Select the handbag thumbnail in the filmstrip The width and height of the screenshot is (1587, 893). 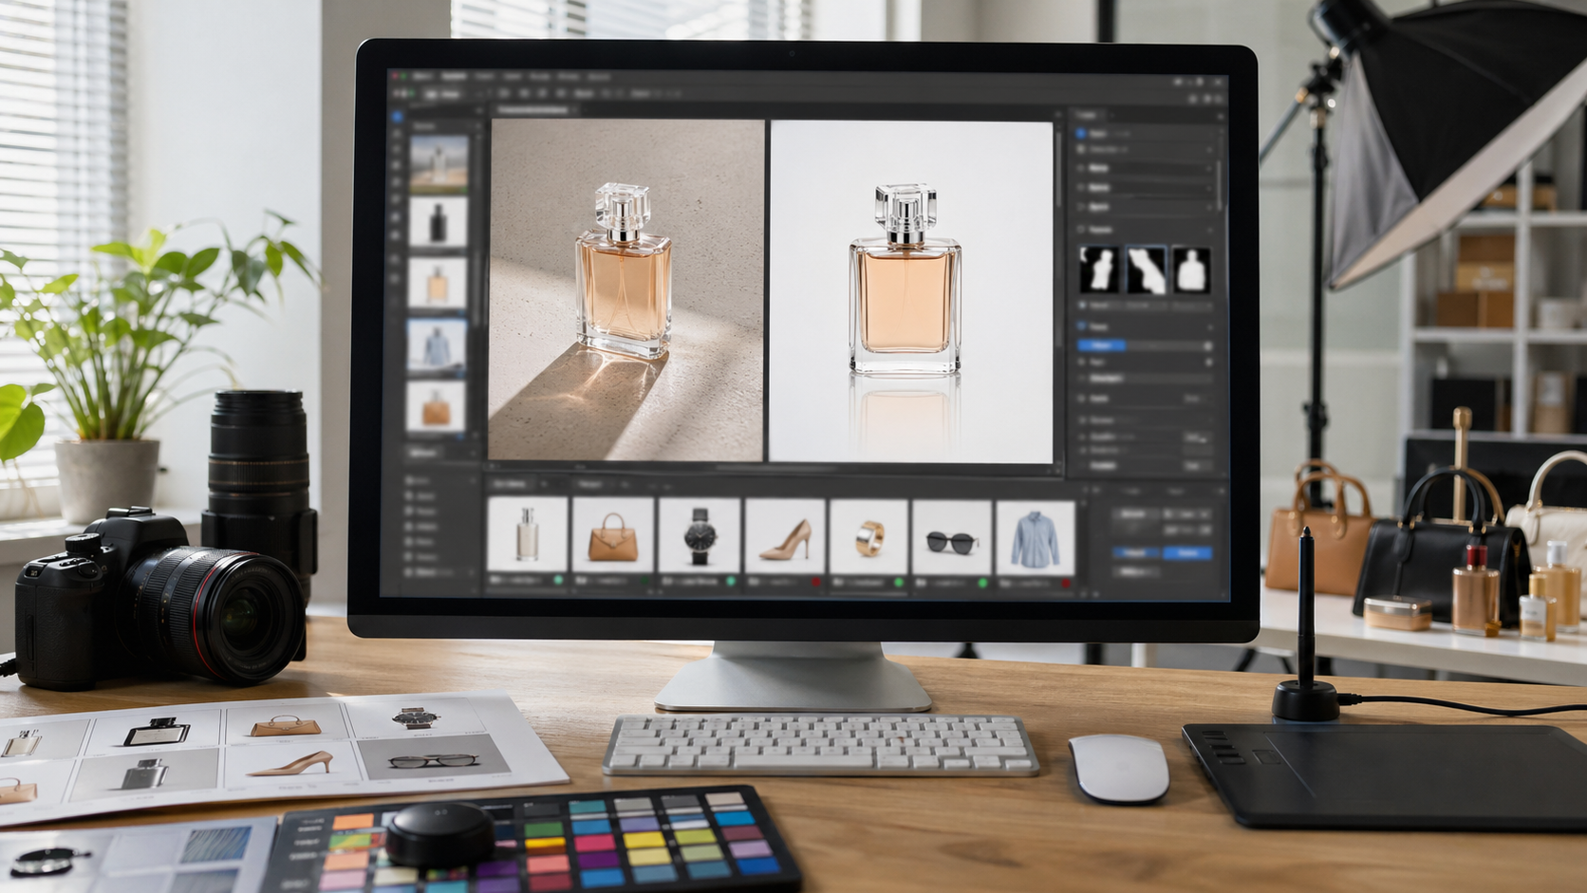[612, 536]
